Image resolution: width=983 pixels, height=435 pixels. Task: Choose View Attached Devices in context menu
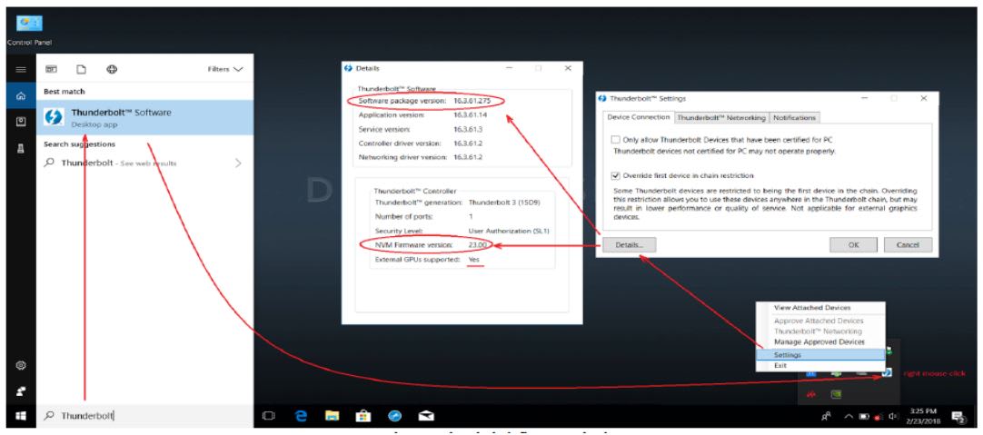[x=820, y=308]
